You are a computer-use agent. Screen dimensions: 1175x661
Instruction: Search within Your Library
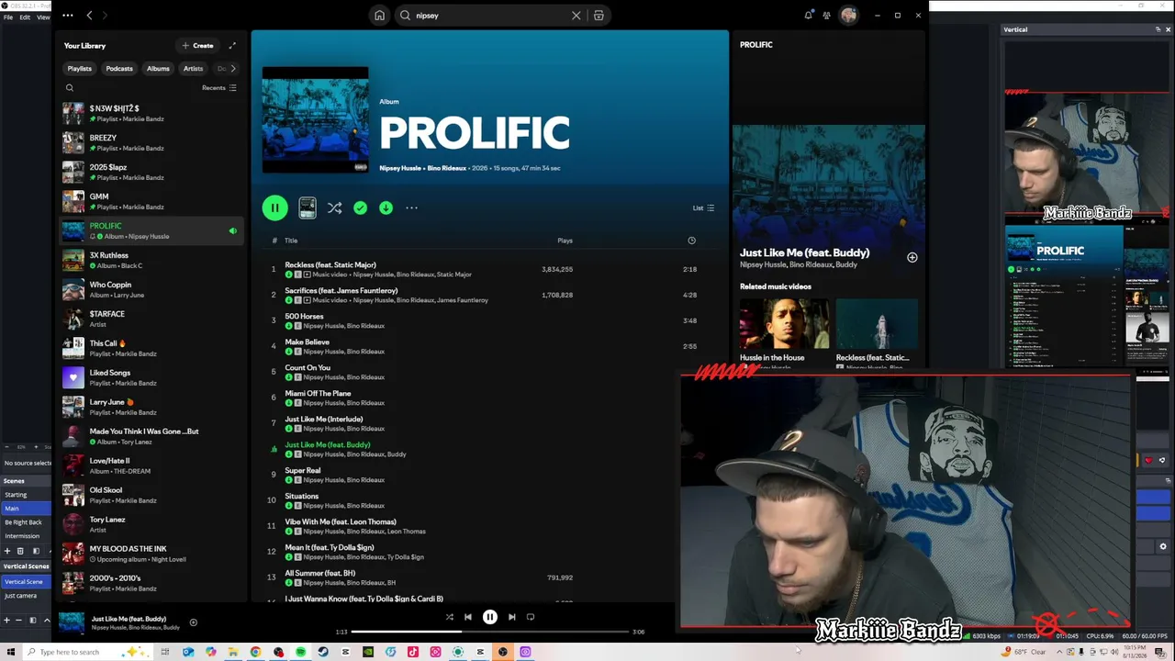(70, 88)
